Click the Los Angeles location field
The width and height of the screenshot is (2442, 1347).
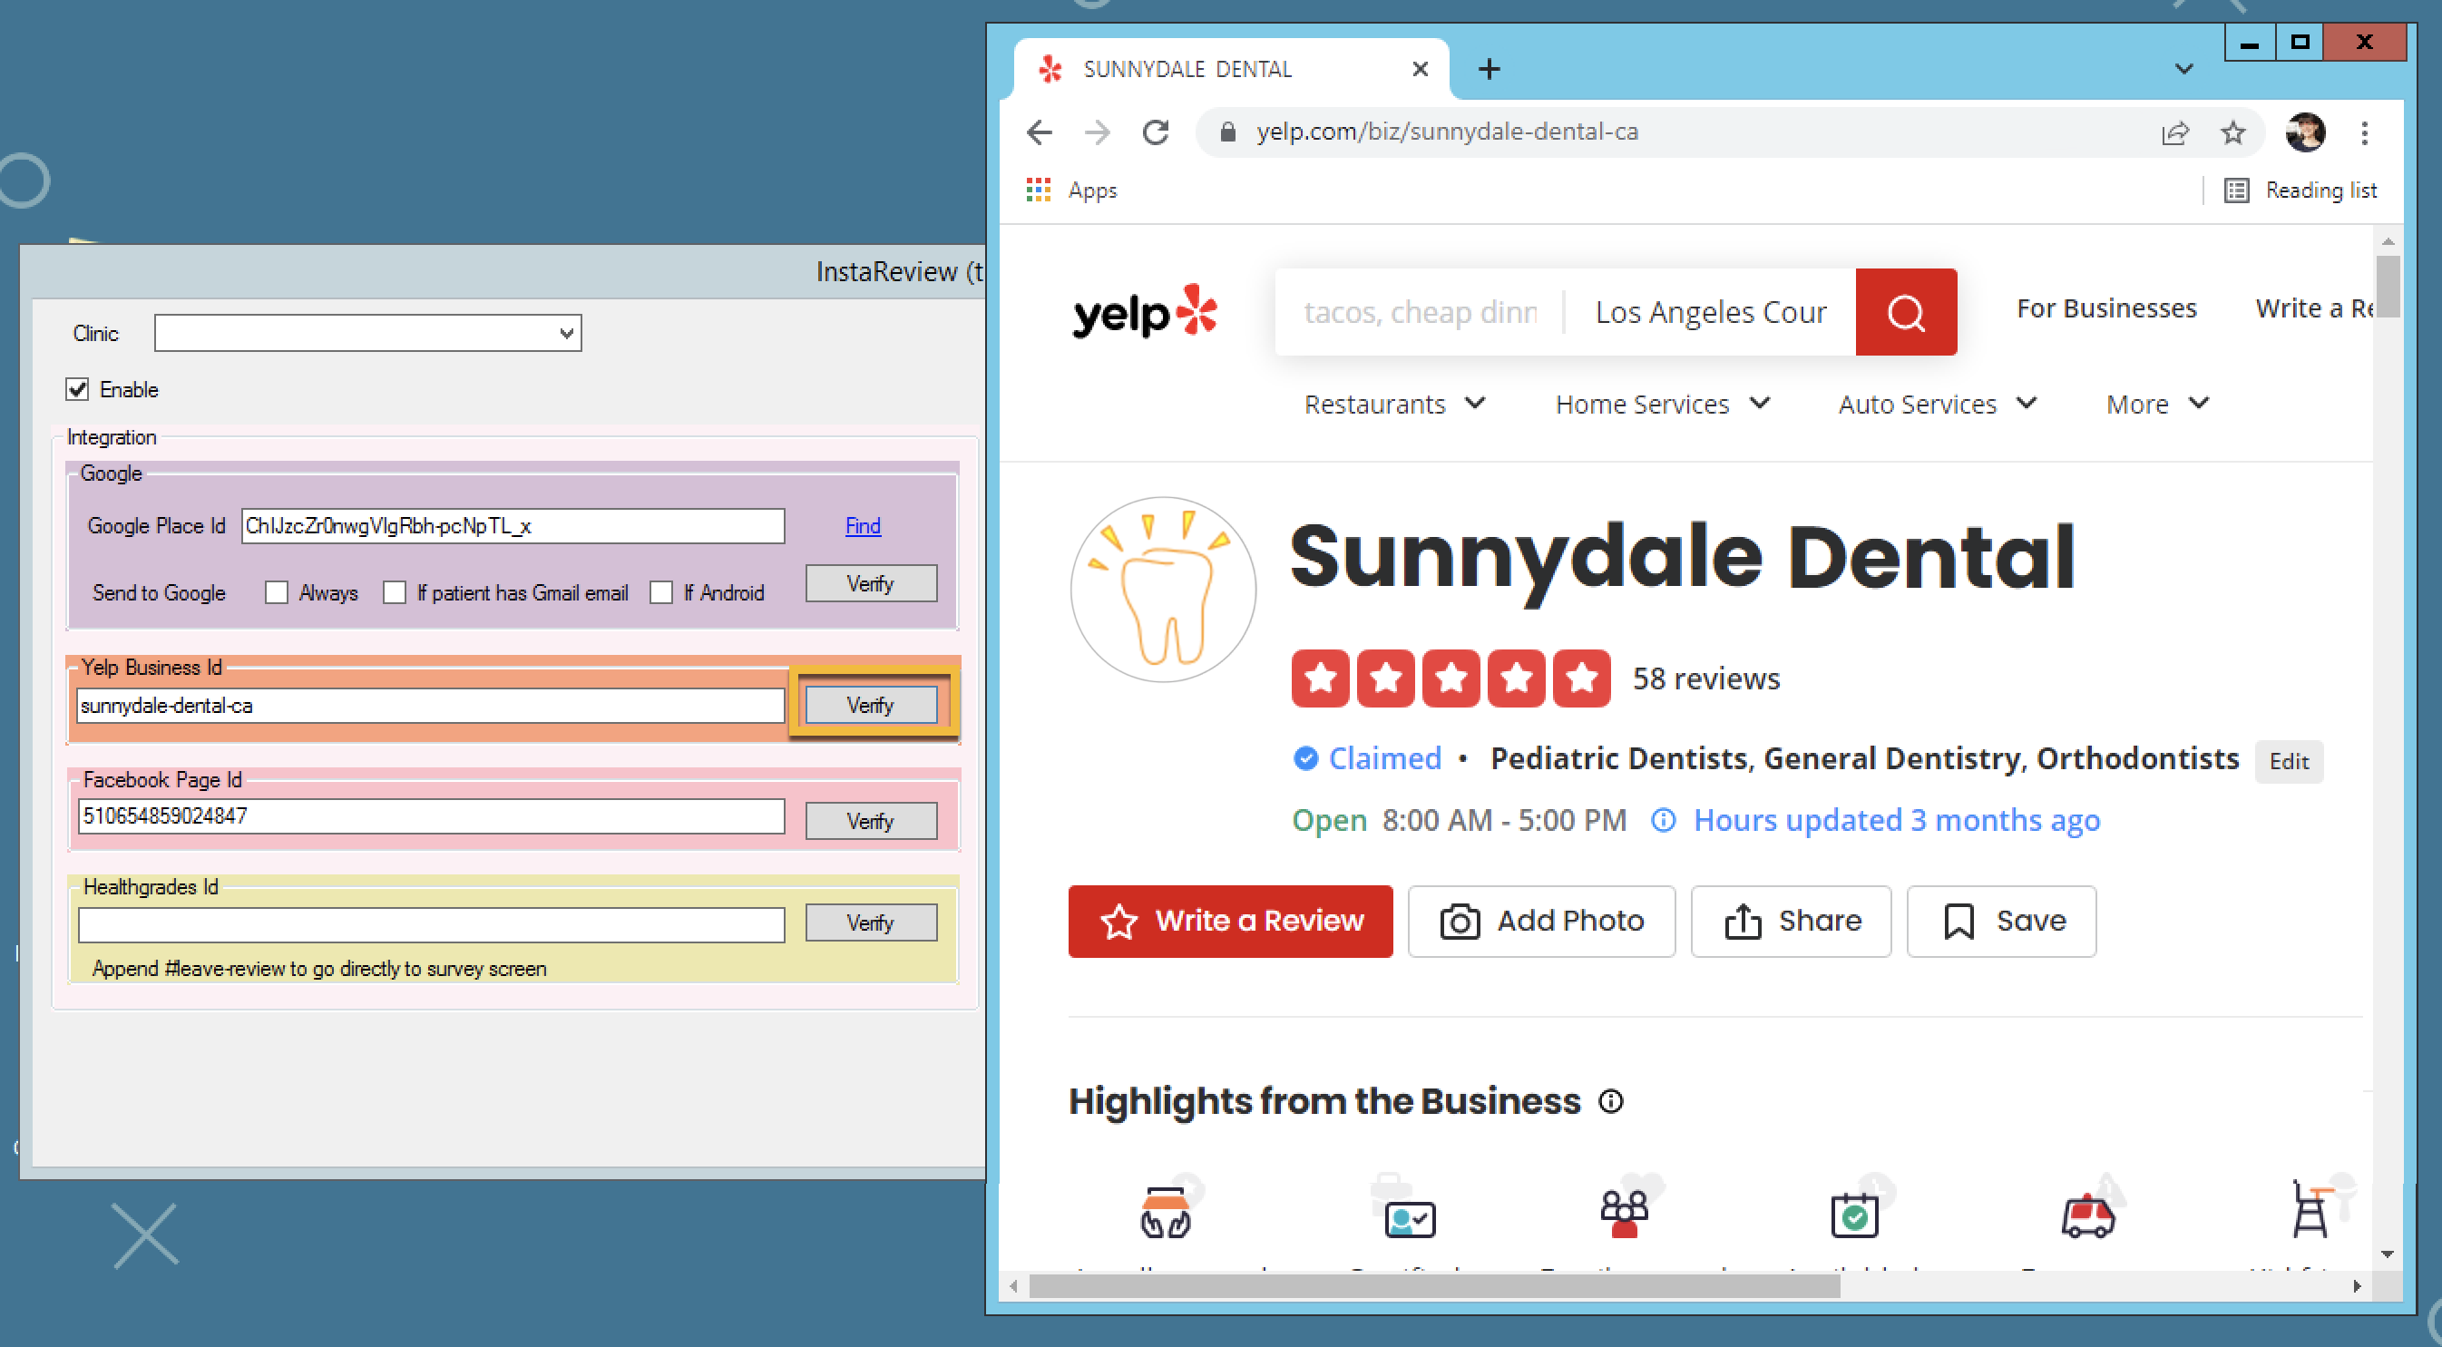pos(1710,312)
